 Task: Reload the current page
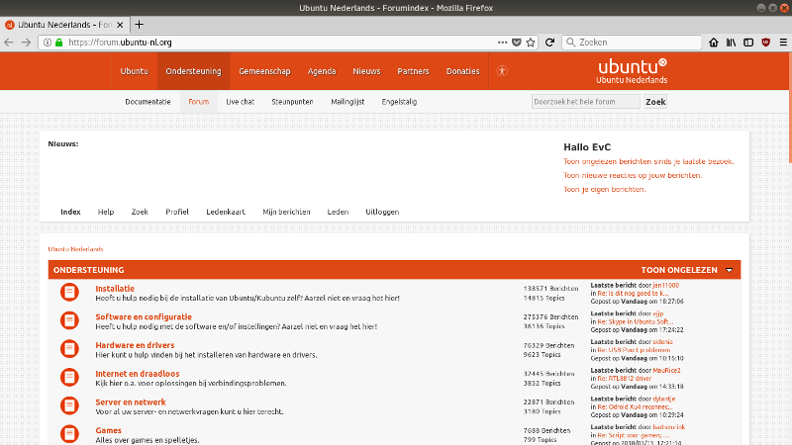pos(550,43)
